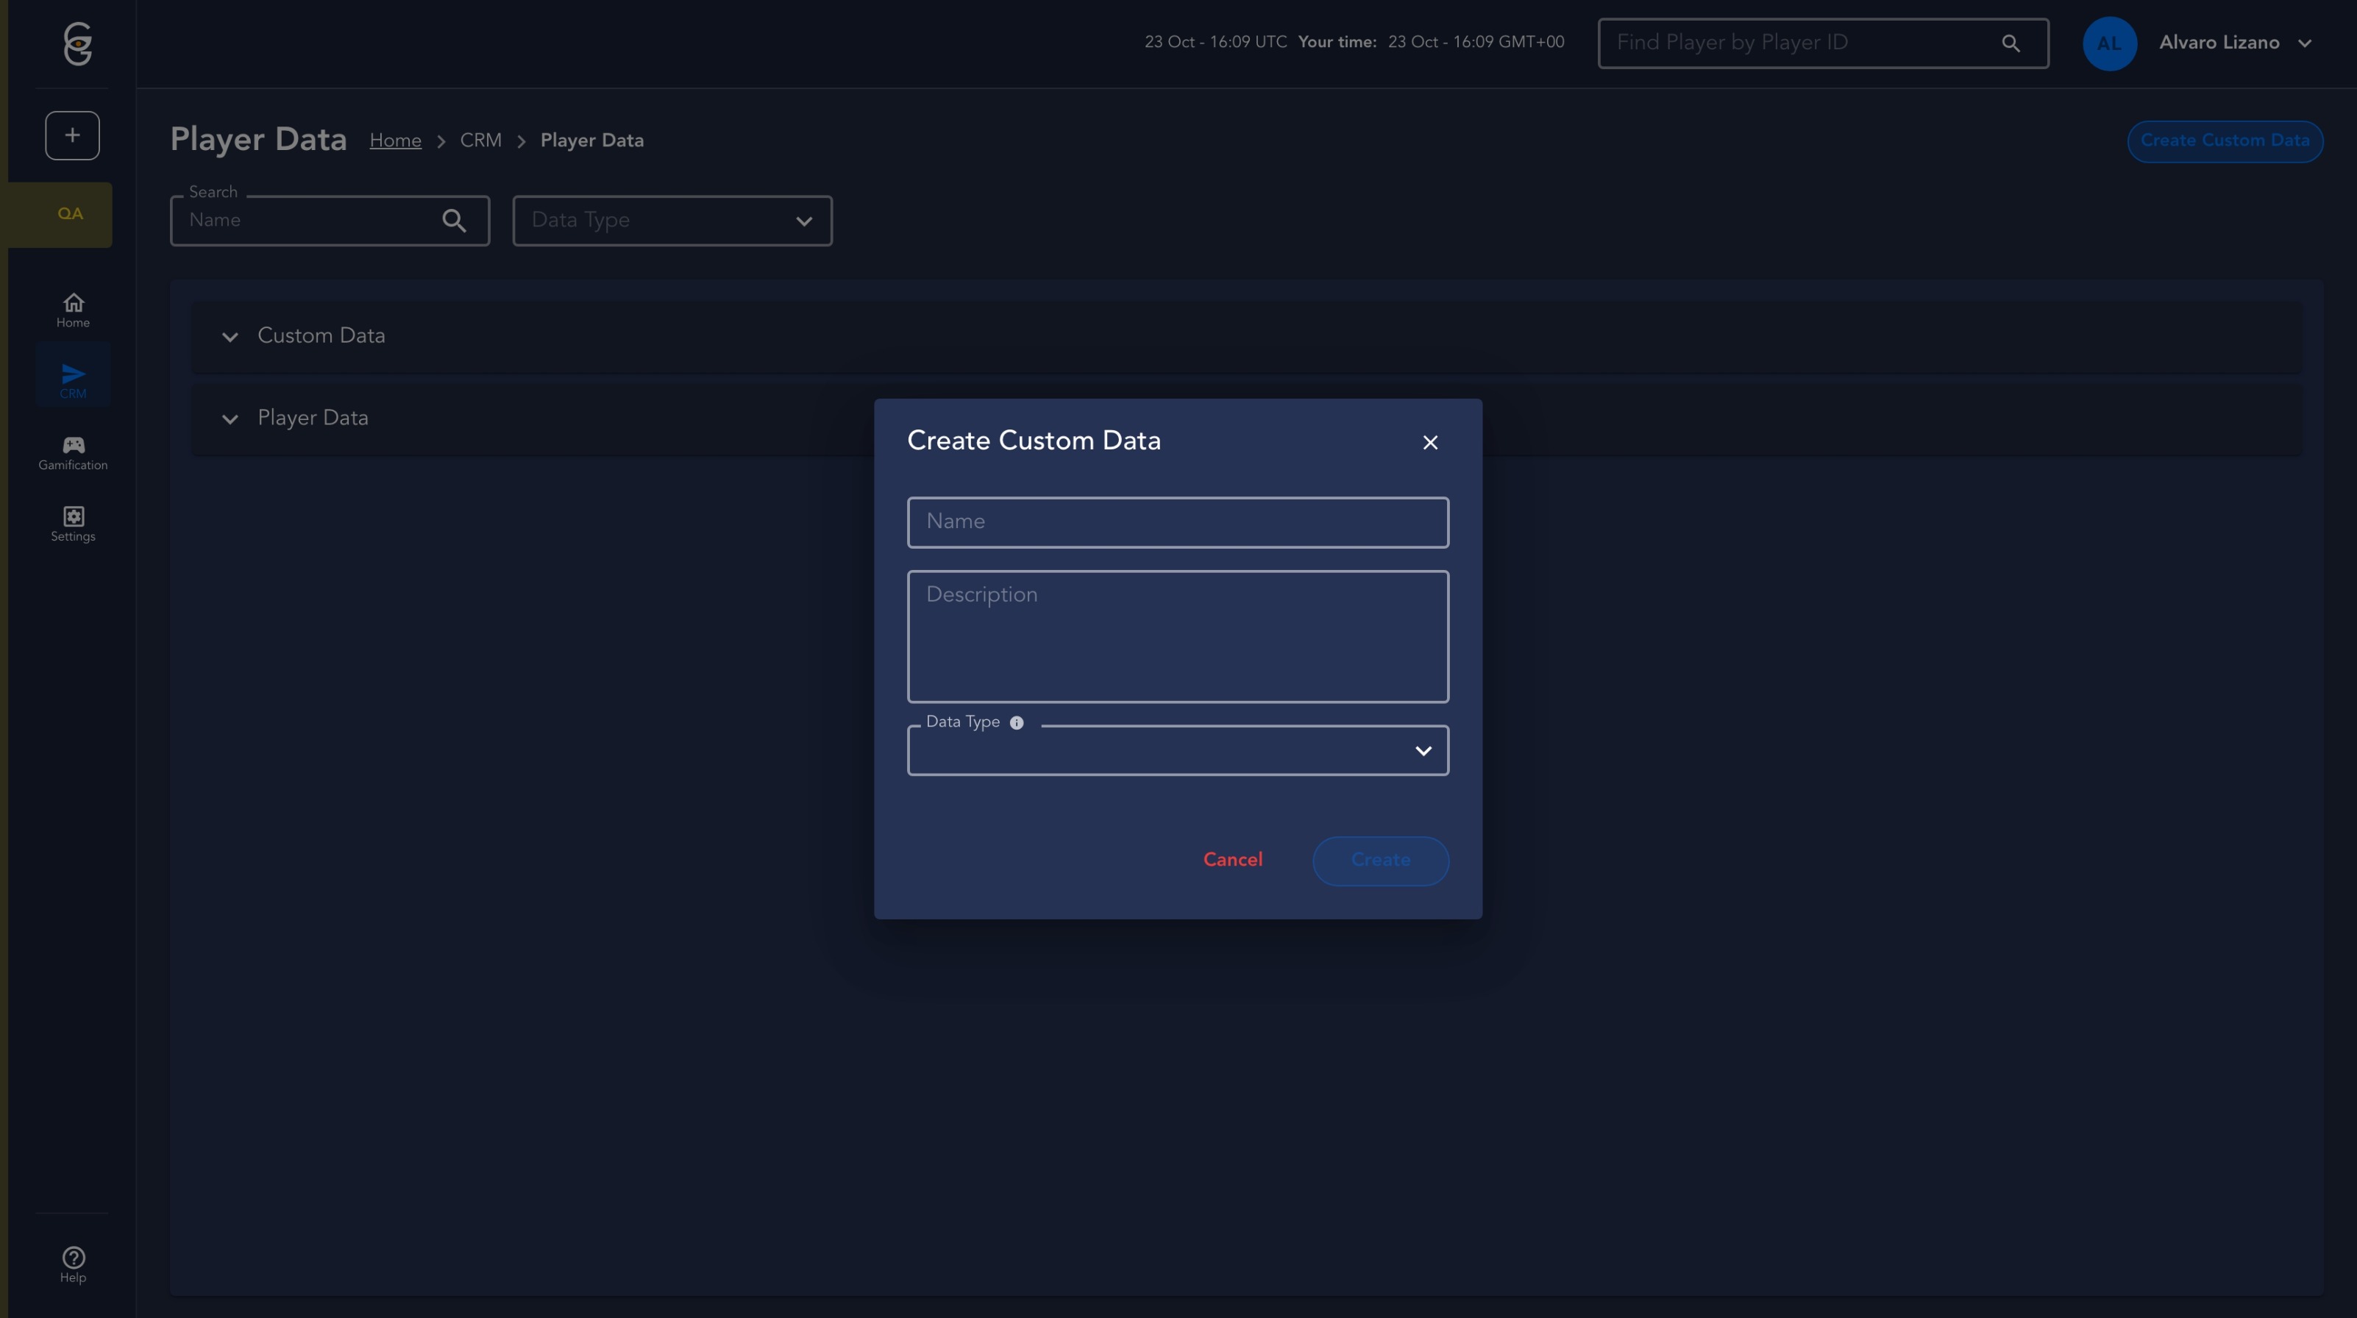This screenshot has width=2357, height=1318.
Task: Select the QA environment tab
Action: pyautogui.click(x=70, y=214)
